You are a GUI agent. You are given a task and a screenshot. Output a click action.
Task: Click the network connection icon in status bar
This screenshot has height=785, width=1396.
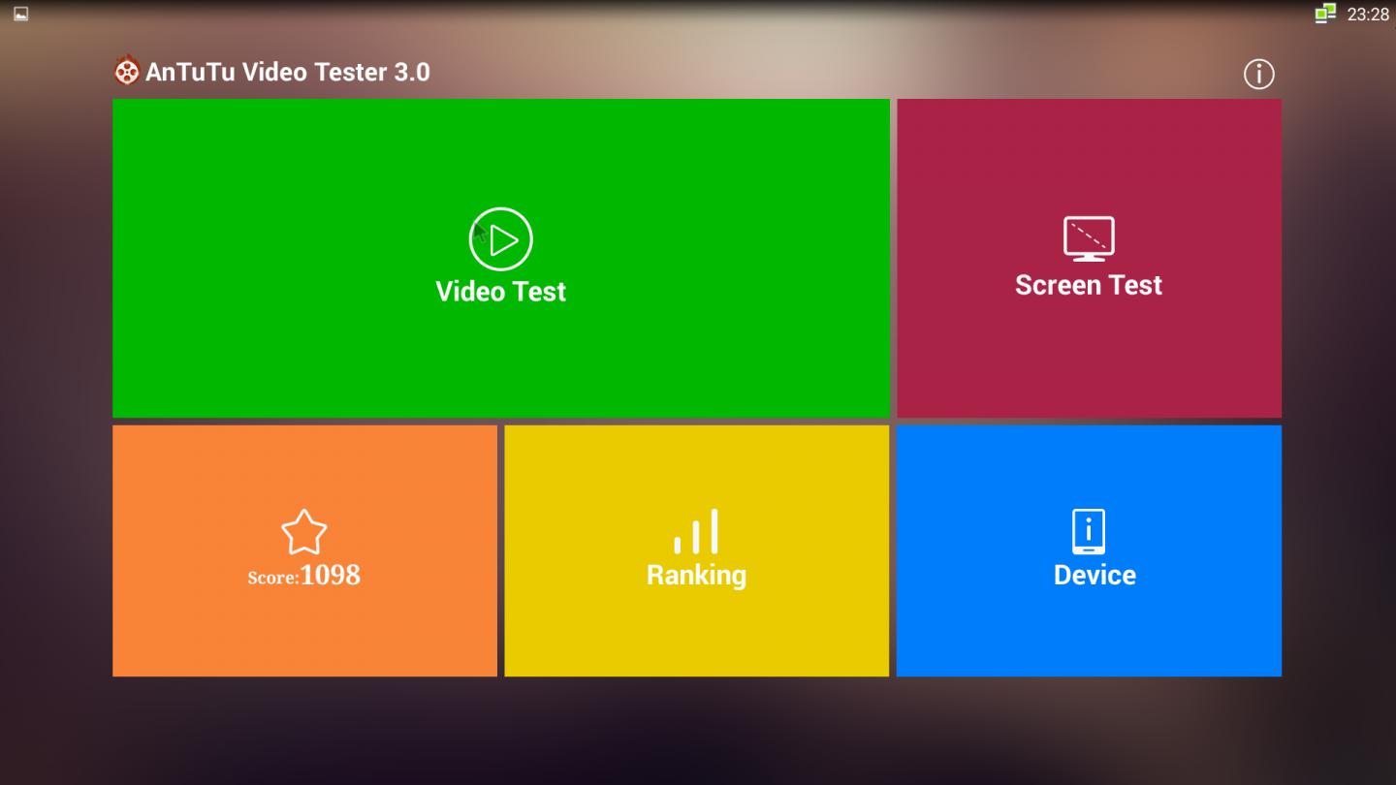click(1325, 14)
